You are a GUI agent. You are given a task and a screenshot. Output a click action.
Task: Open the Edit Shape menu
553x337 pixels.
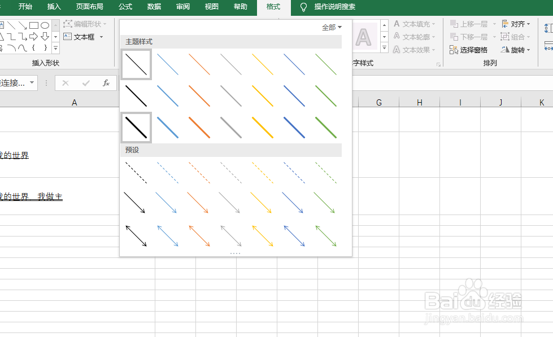(85, 24)
